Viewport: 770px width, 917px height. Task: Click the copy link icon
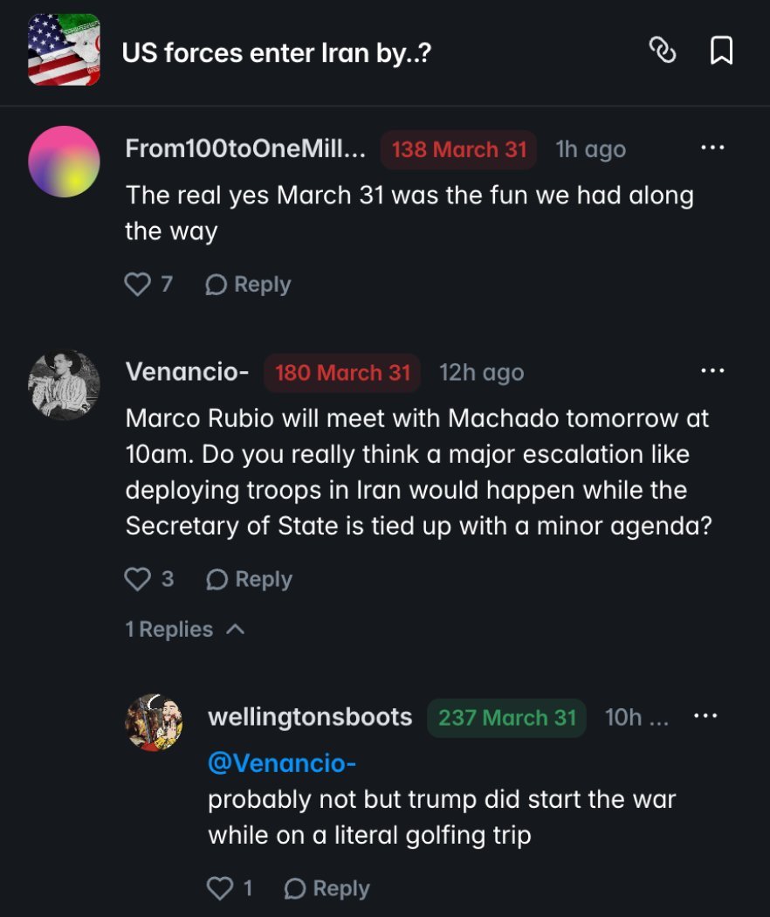(x=663, y=52)
